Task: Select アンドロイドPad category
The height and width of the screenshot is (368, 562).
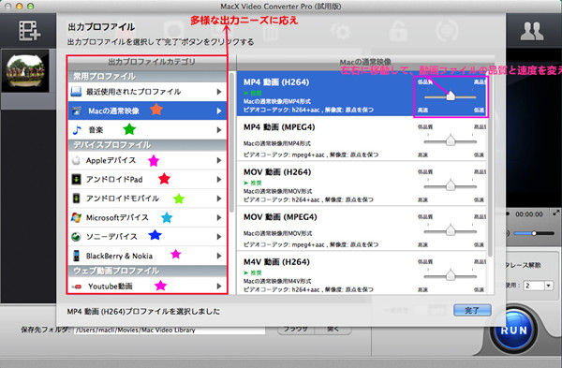Action: coord(147,179)
